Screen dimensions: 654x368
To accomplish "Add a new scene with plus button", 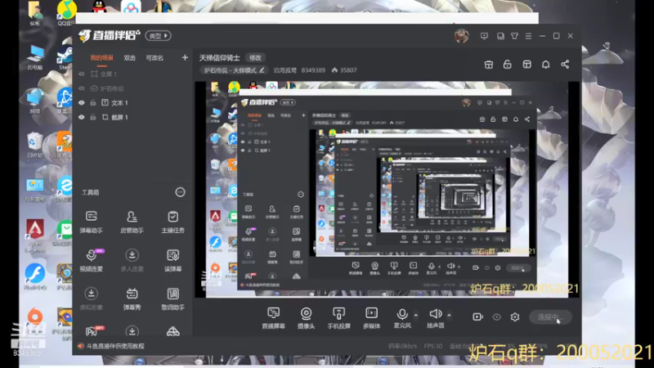I will click(185, 57).
